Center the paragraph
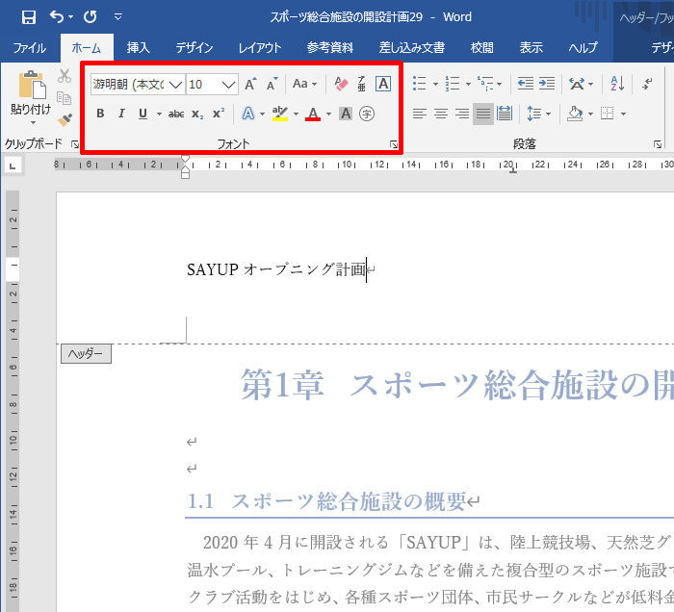Viewport: 674px width, 612px height. coord(441,114)
